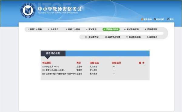Select the highlighted step 5 笔试报名信息
The image size is (182, 112).
tap(111, 29)
